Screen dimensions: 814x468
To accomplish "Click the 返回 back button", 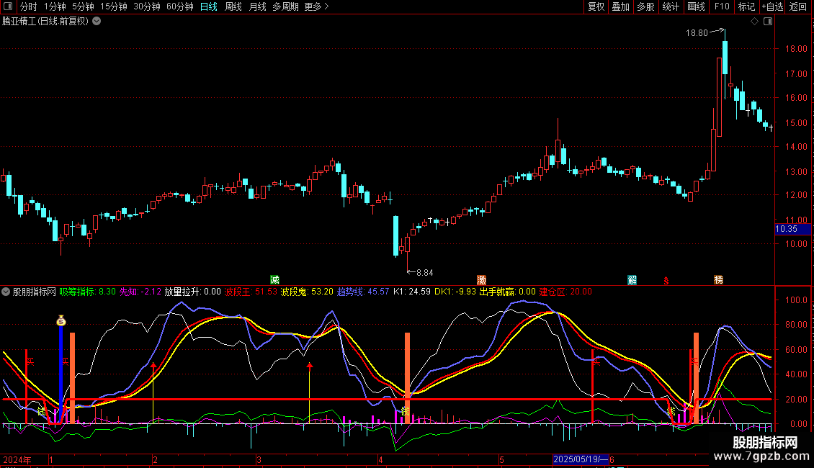I will 798,6.
